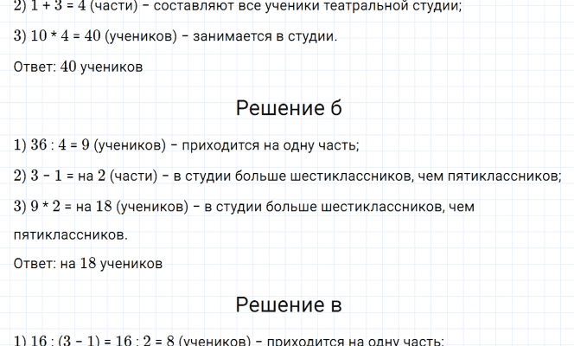The image size is (574, 346).
Task: Click the "Решение в" heading
Action: click(288, 304)
